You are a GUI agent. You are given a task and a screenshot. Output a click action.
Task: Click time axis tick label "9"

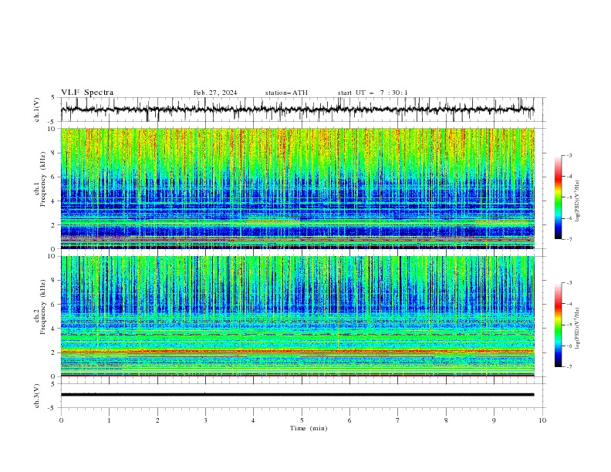(494, 420)
